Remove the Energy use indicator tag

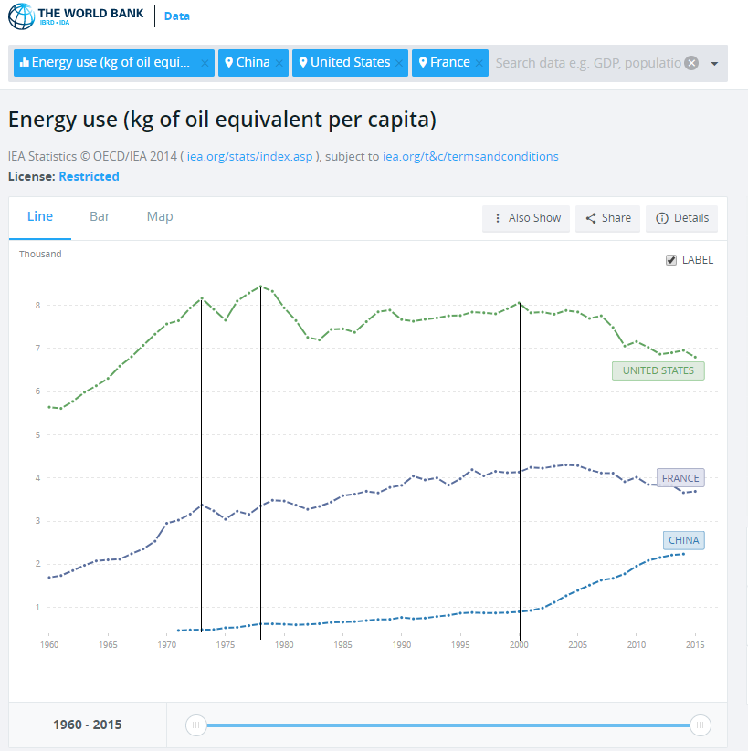click(205, 63)
